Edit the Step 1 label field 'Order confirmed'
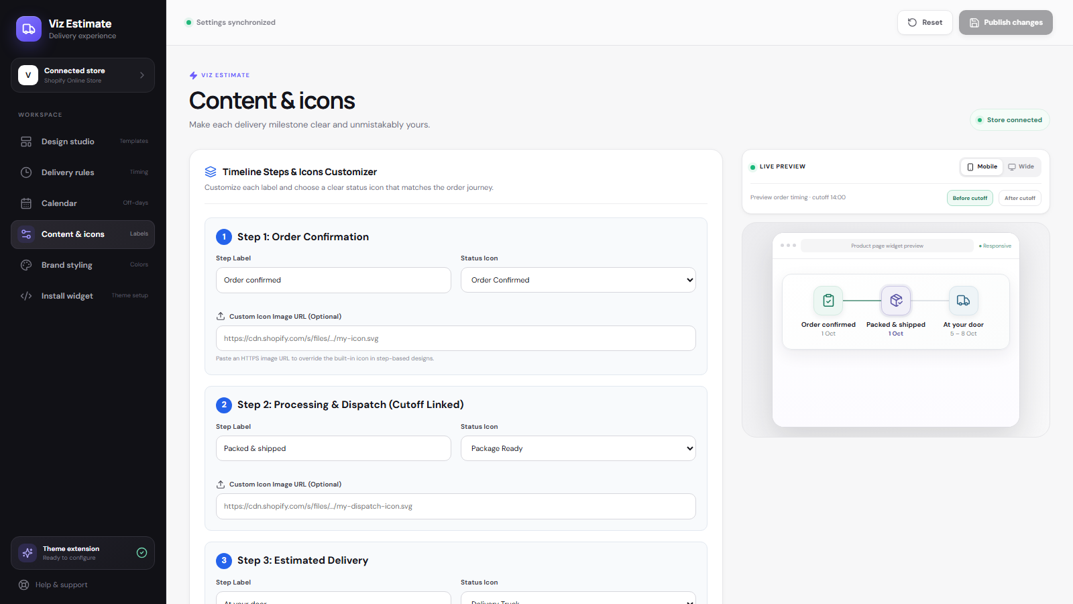This screenshot has width=1073, height=604. (x=333, y=280)
